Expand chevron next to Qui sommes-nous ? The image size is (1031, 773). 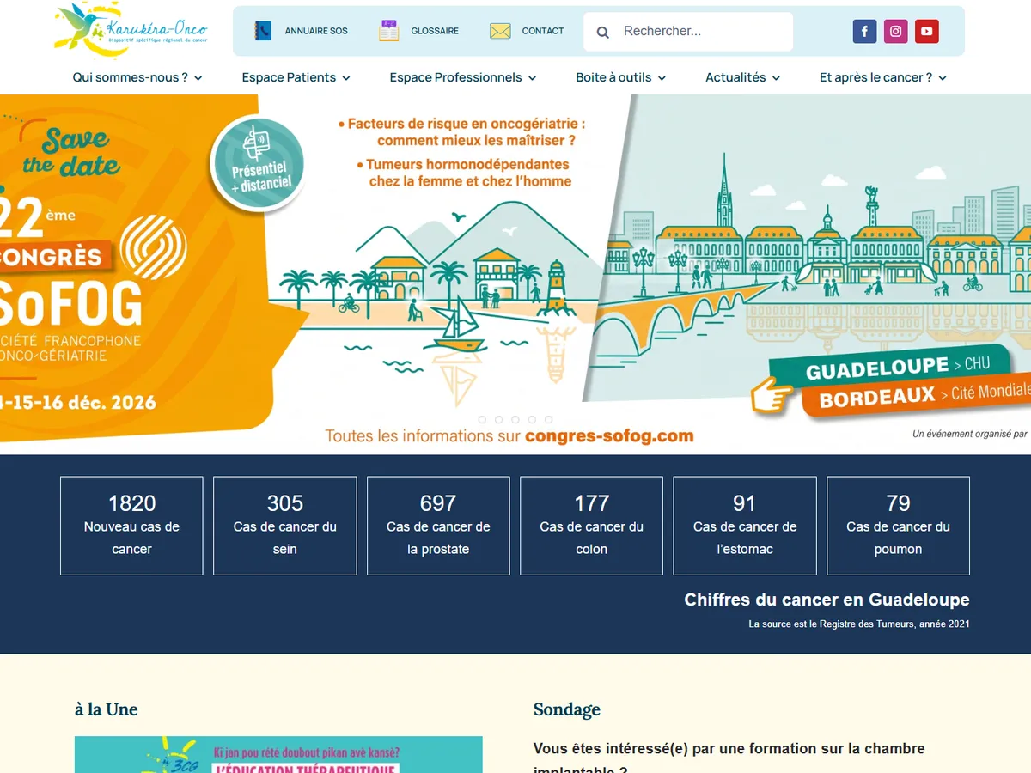[x=198, y=78]
